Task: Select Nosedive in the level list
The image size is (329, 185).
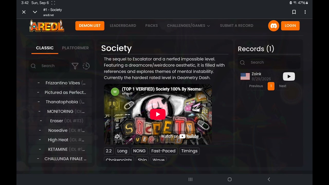Action: [60, 131]
